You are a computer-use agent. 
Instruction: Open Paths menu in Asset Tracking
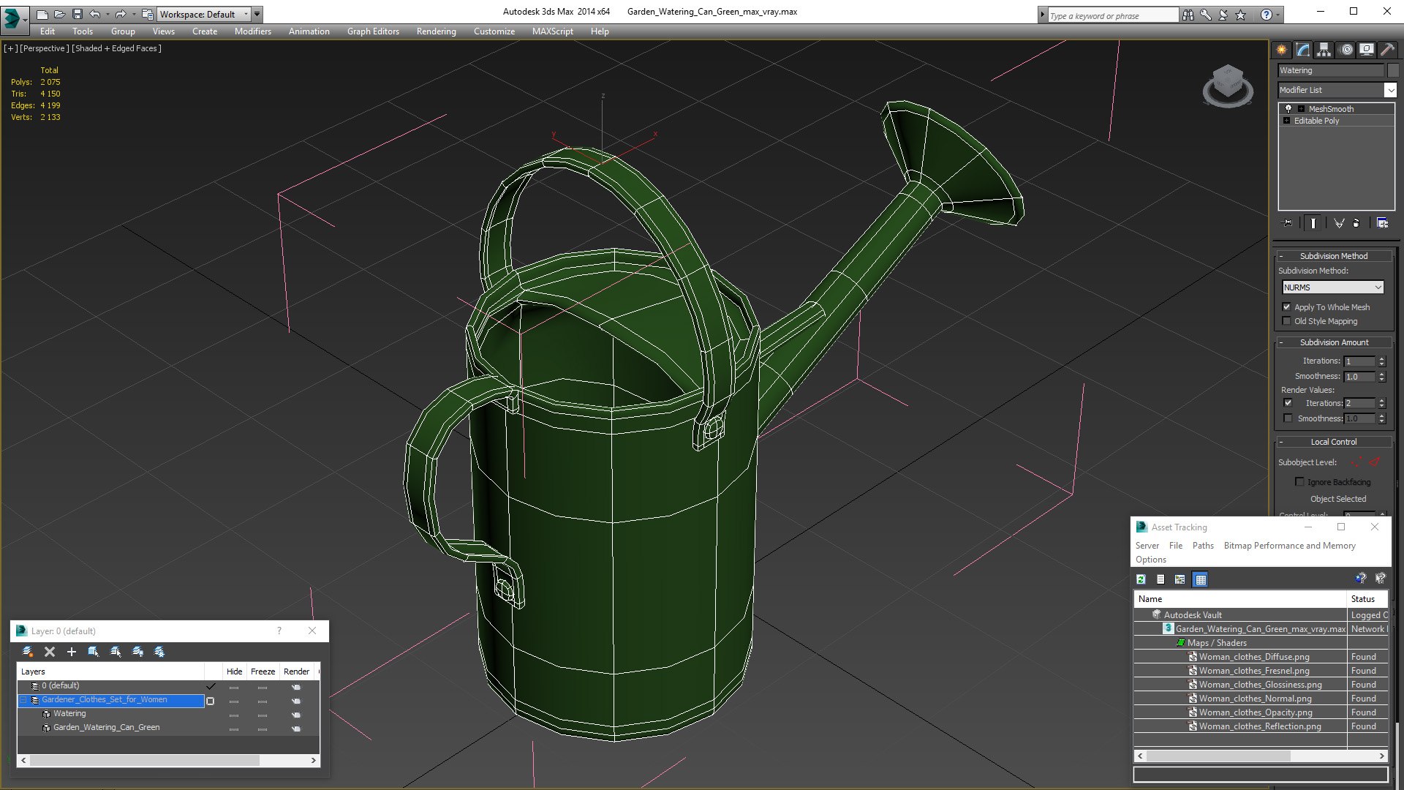1202,546
